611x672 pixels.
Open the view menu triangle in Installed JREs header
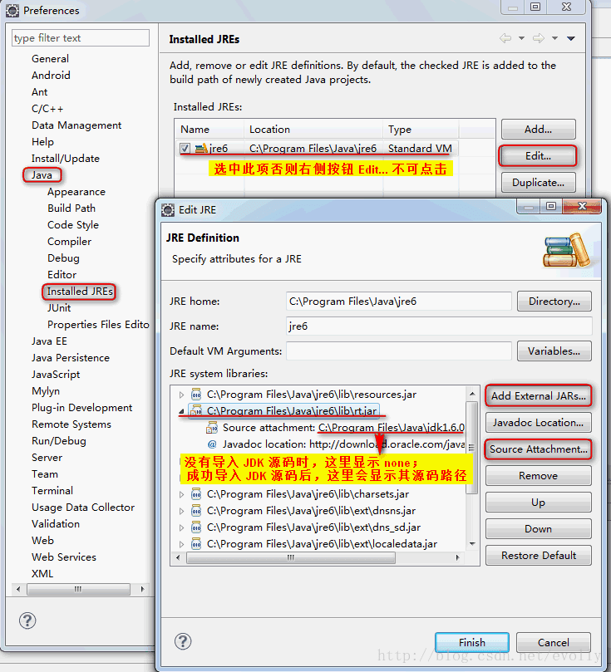[x=571, y=38]
